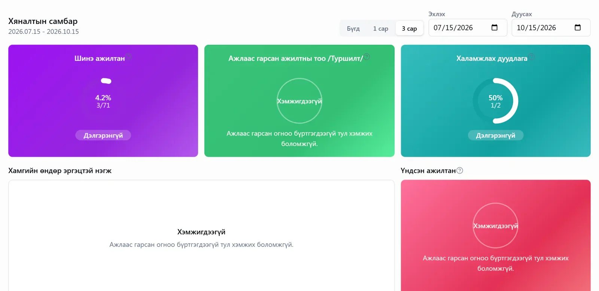Click the 1/2 count in Халамжлах дуудлага card
The width and height of the screenshot is (599, 291).
[x=495, y=105]
